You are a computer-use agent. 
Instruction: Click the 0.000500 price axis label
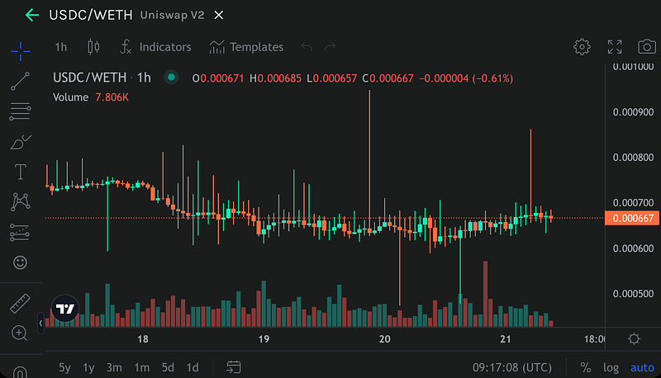coord(633,293)
